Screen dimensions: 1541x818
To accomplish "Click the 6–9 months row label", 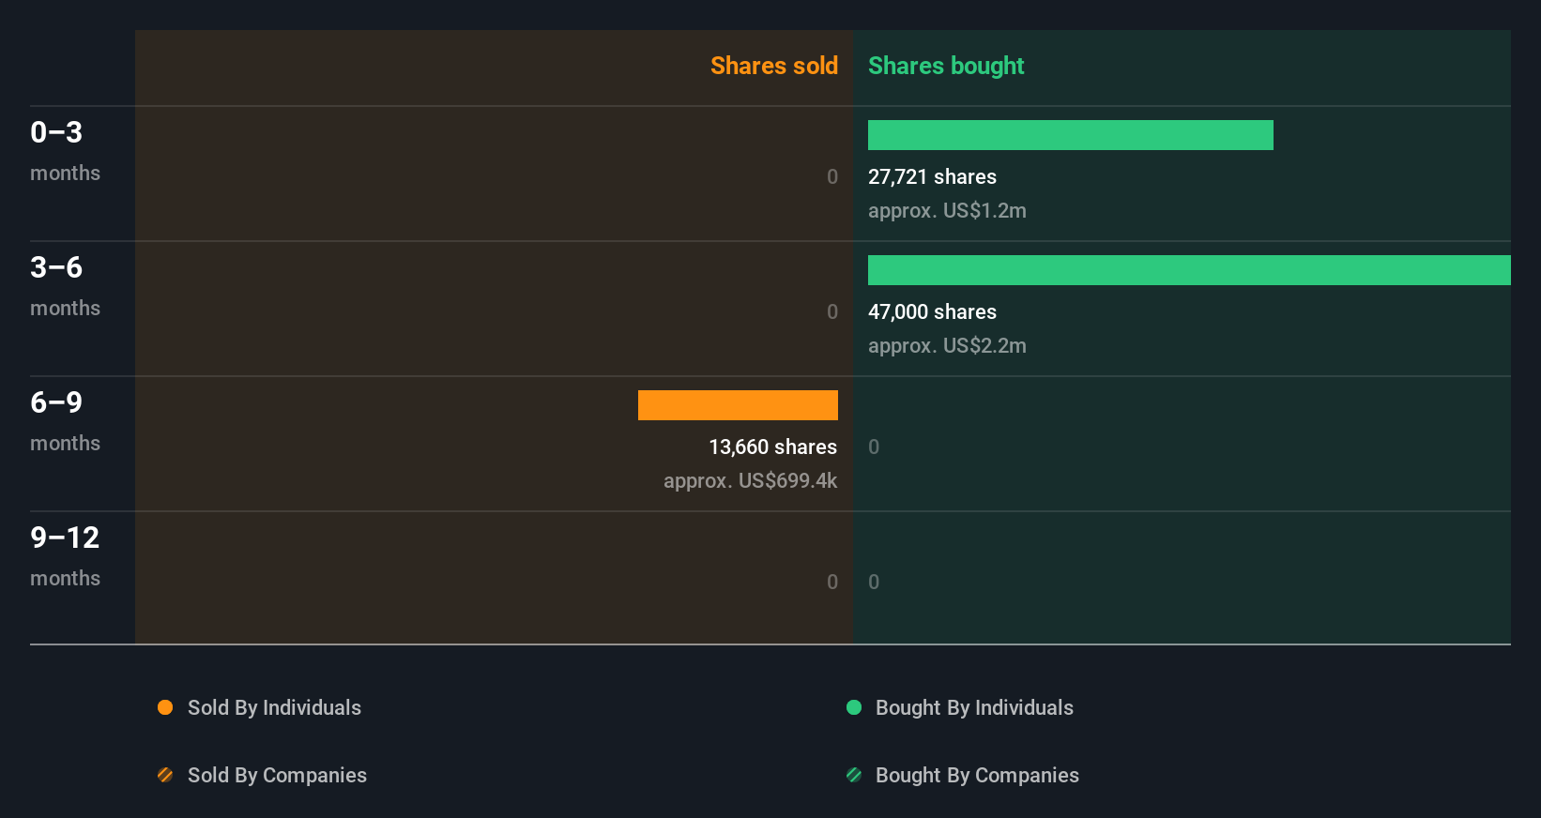I will (x=65, y=420).
